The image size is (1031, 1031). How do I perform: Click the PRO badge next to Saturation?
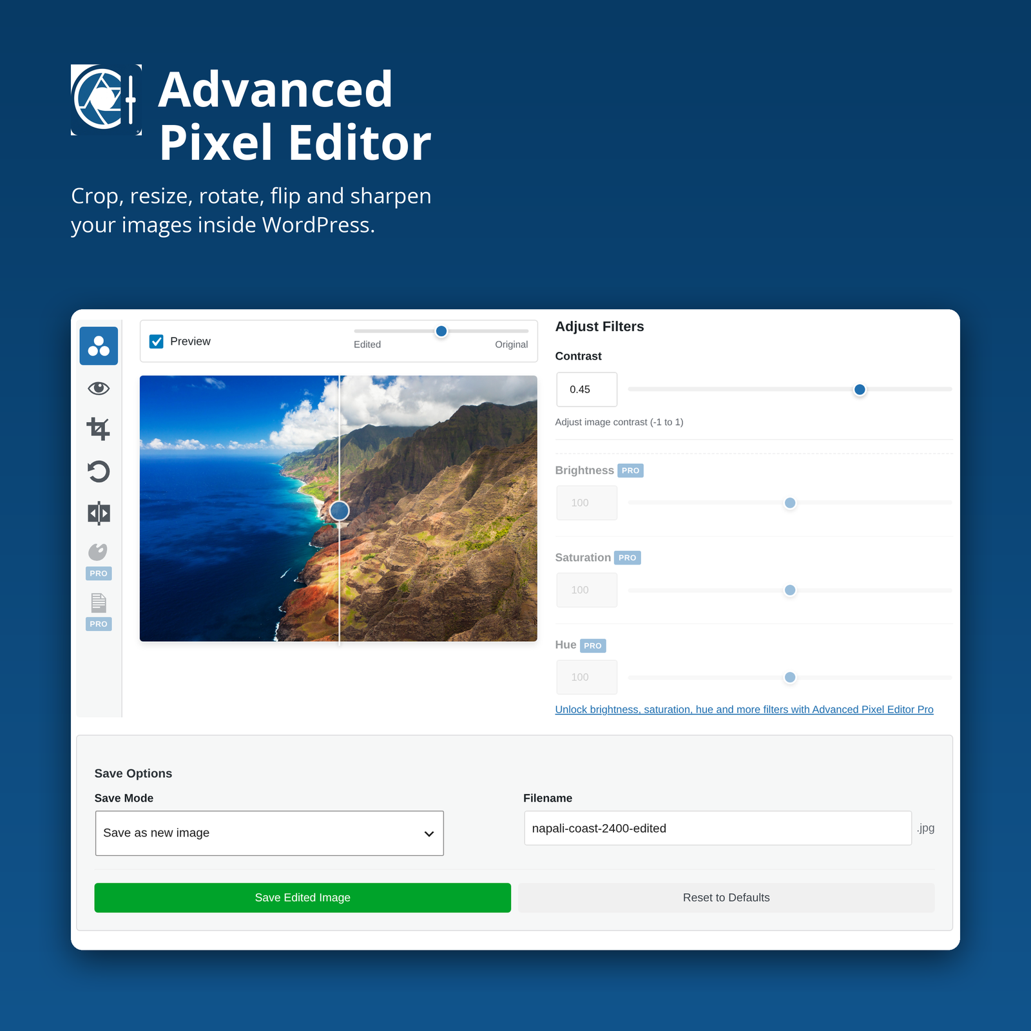tap(627, 558)
